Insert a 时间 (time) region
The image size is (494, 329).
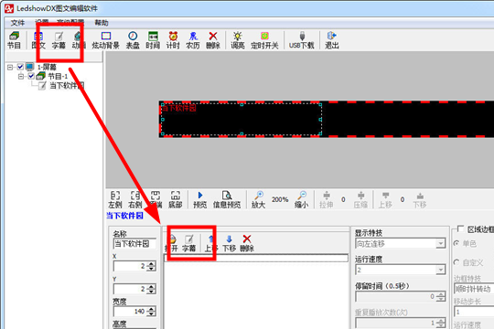coord(153,40)
